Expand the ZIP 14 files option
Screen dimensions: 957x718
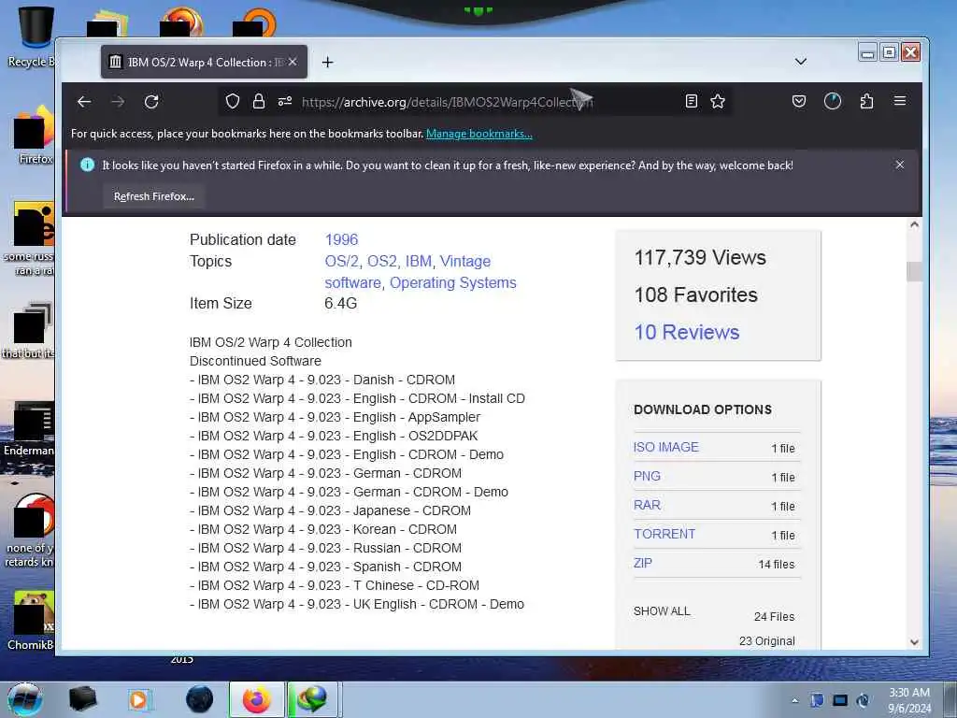[x=643, y=563]
